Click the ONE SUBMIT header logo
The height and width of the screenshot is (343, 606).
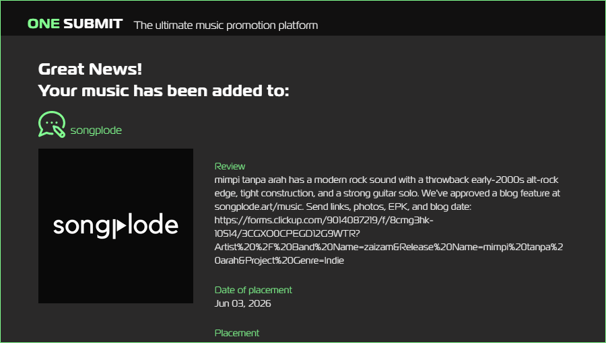coord(75,24)
